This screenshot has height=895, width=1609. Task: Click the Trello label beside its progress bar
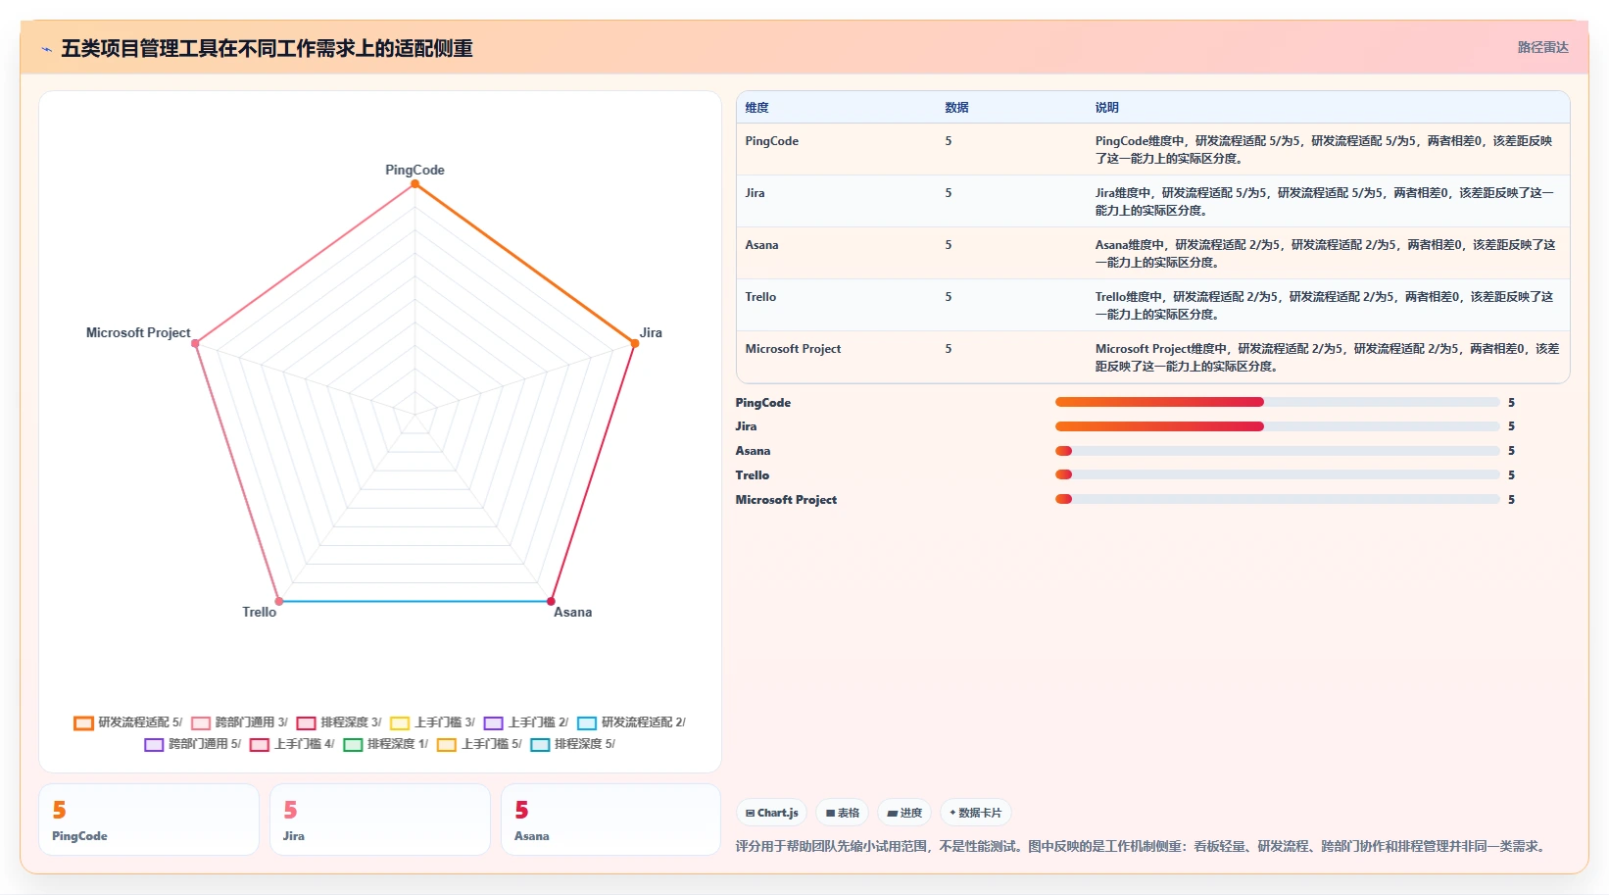(753, 475)
